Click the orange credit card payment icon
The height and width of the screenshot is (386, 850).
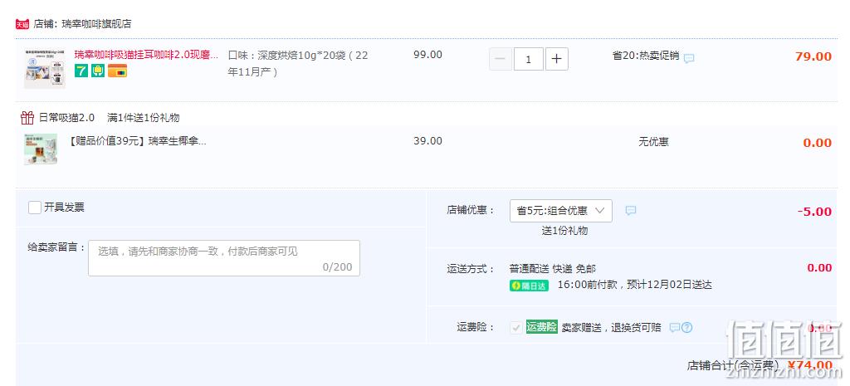(x=117, y=71)
